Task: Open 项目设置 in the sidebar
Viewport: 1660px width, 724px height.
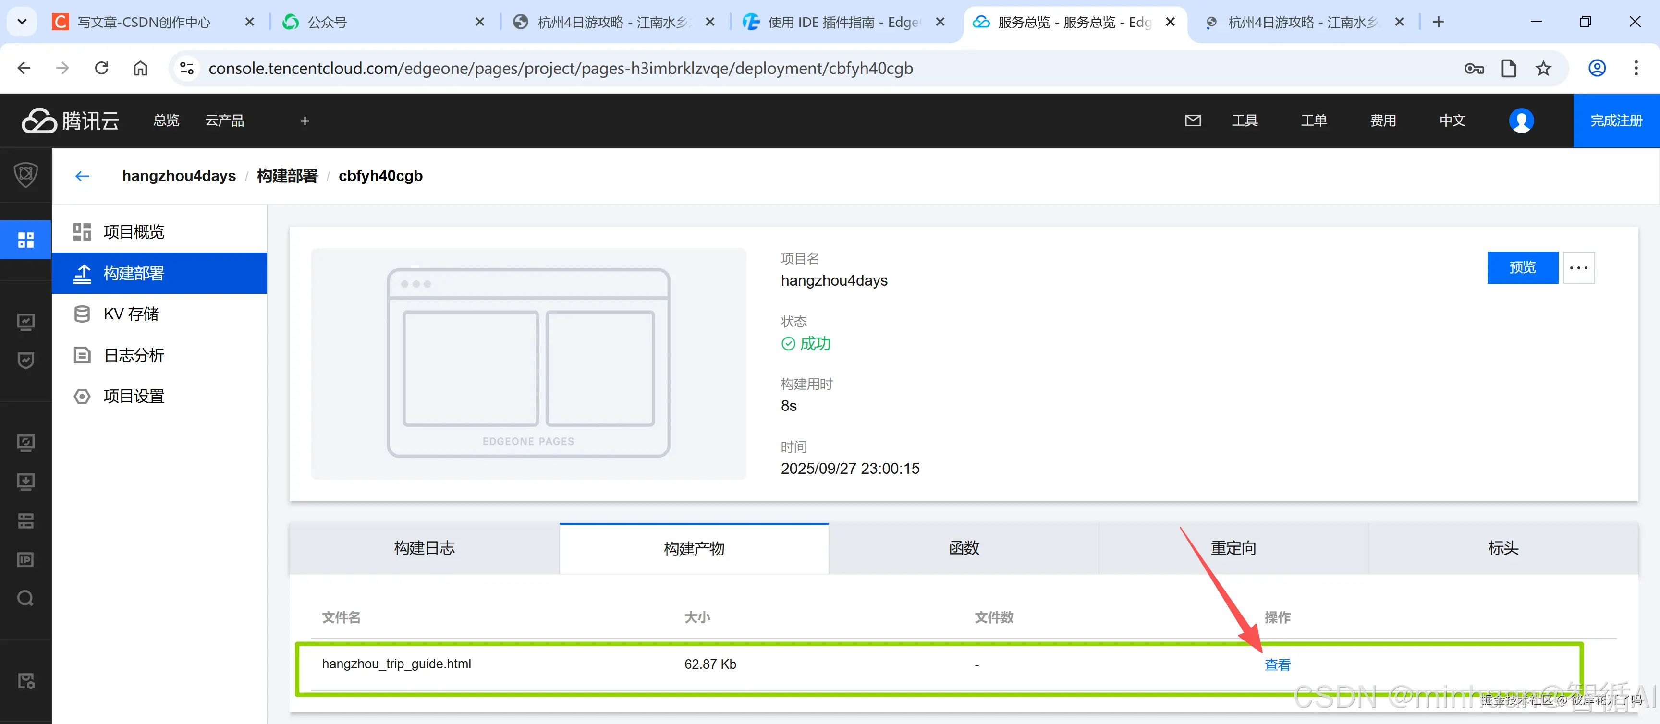Action: 134,396
